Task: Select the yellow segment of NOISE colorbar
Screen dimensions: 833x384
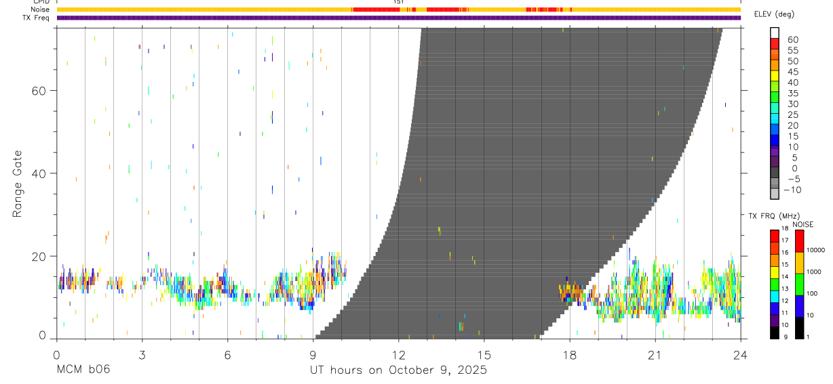Action: pyautogui.click(x=799, y=263)
